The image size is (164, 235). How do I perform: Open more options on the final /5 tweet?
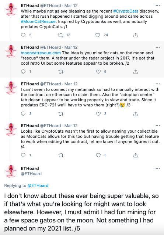coord(158,168)
